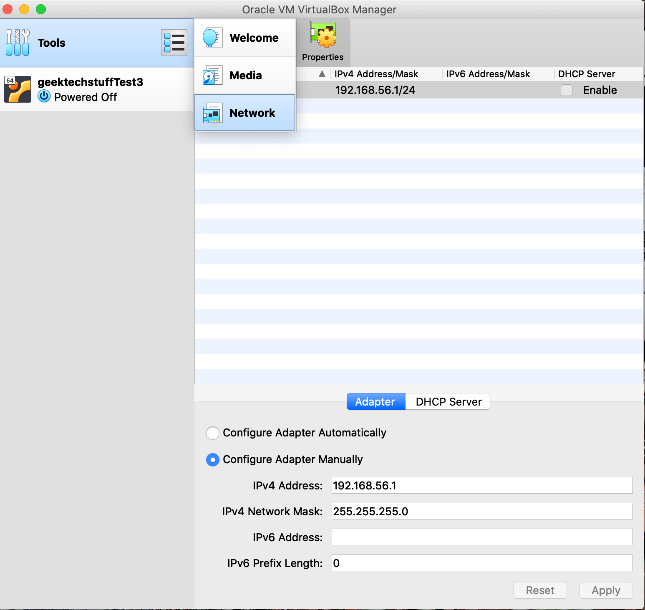Click the IPv4 Network Mask field
Image resolution: width=645 pixels, height=610 pixels.
tap(482, 511)
